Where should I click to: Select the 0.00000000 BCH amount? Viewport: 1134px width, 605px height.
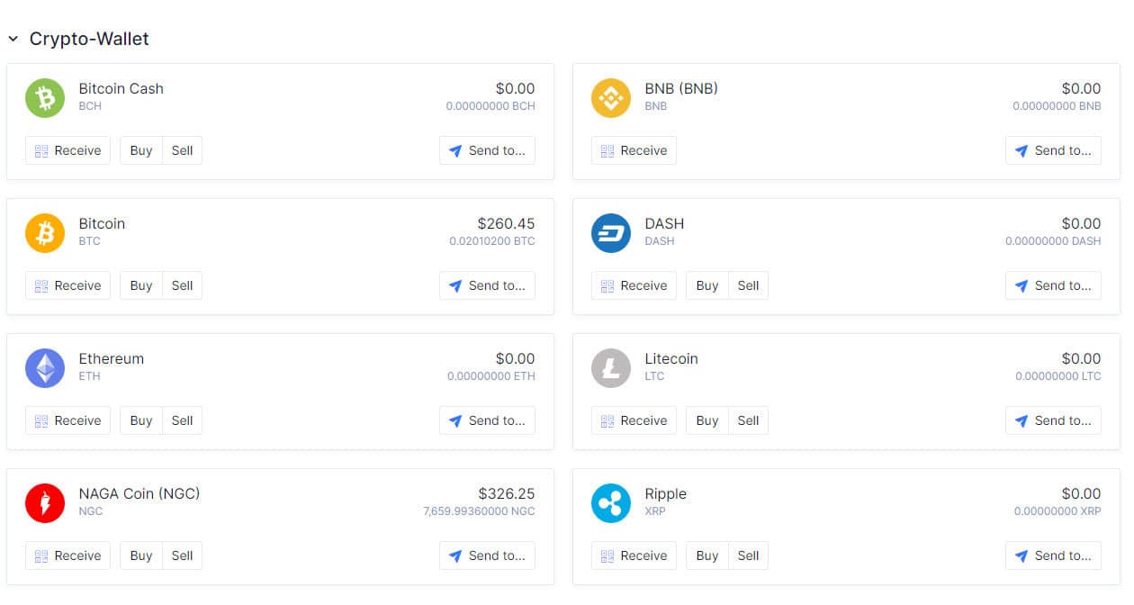click(490, 106)
